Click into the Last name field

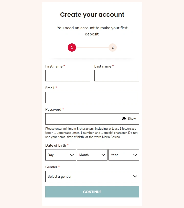(117, 76)
